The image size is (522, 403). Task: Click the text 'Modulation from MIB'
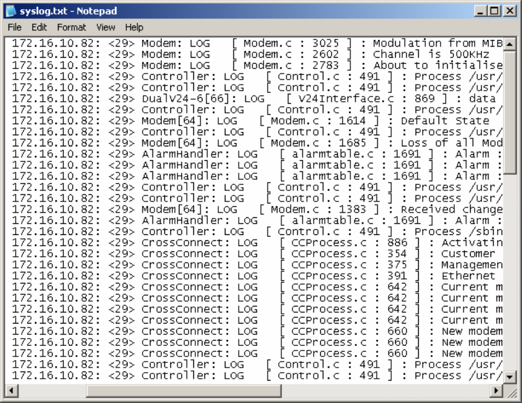[x=438, y=43]
